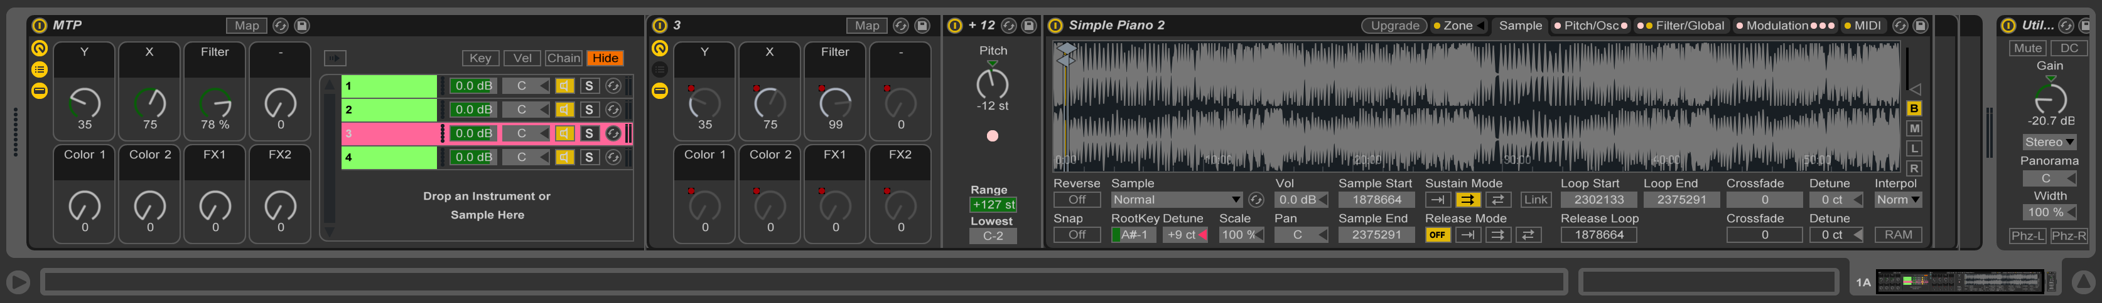This screenshot has height=303, width=2102.
Task: Show/hide macro controls in MTP rack
Action: [x=39, y=49]
